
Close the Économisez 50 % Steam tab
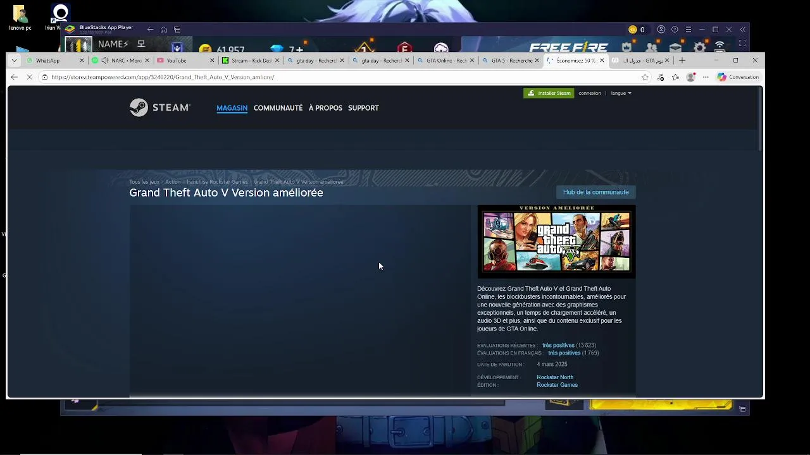click(x=602, y=61)
